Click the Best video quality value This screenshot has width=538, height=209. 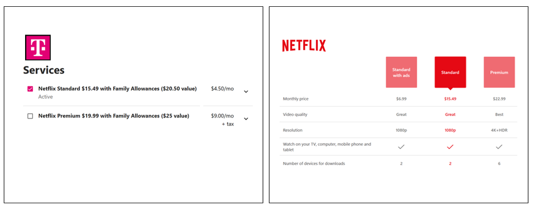[x=499, y=114]
